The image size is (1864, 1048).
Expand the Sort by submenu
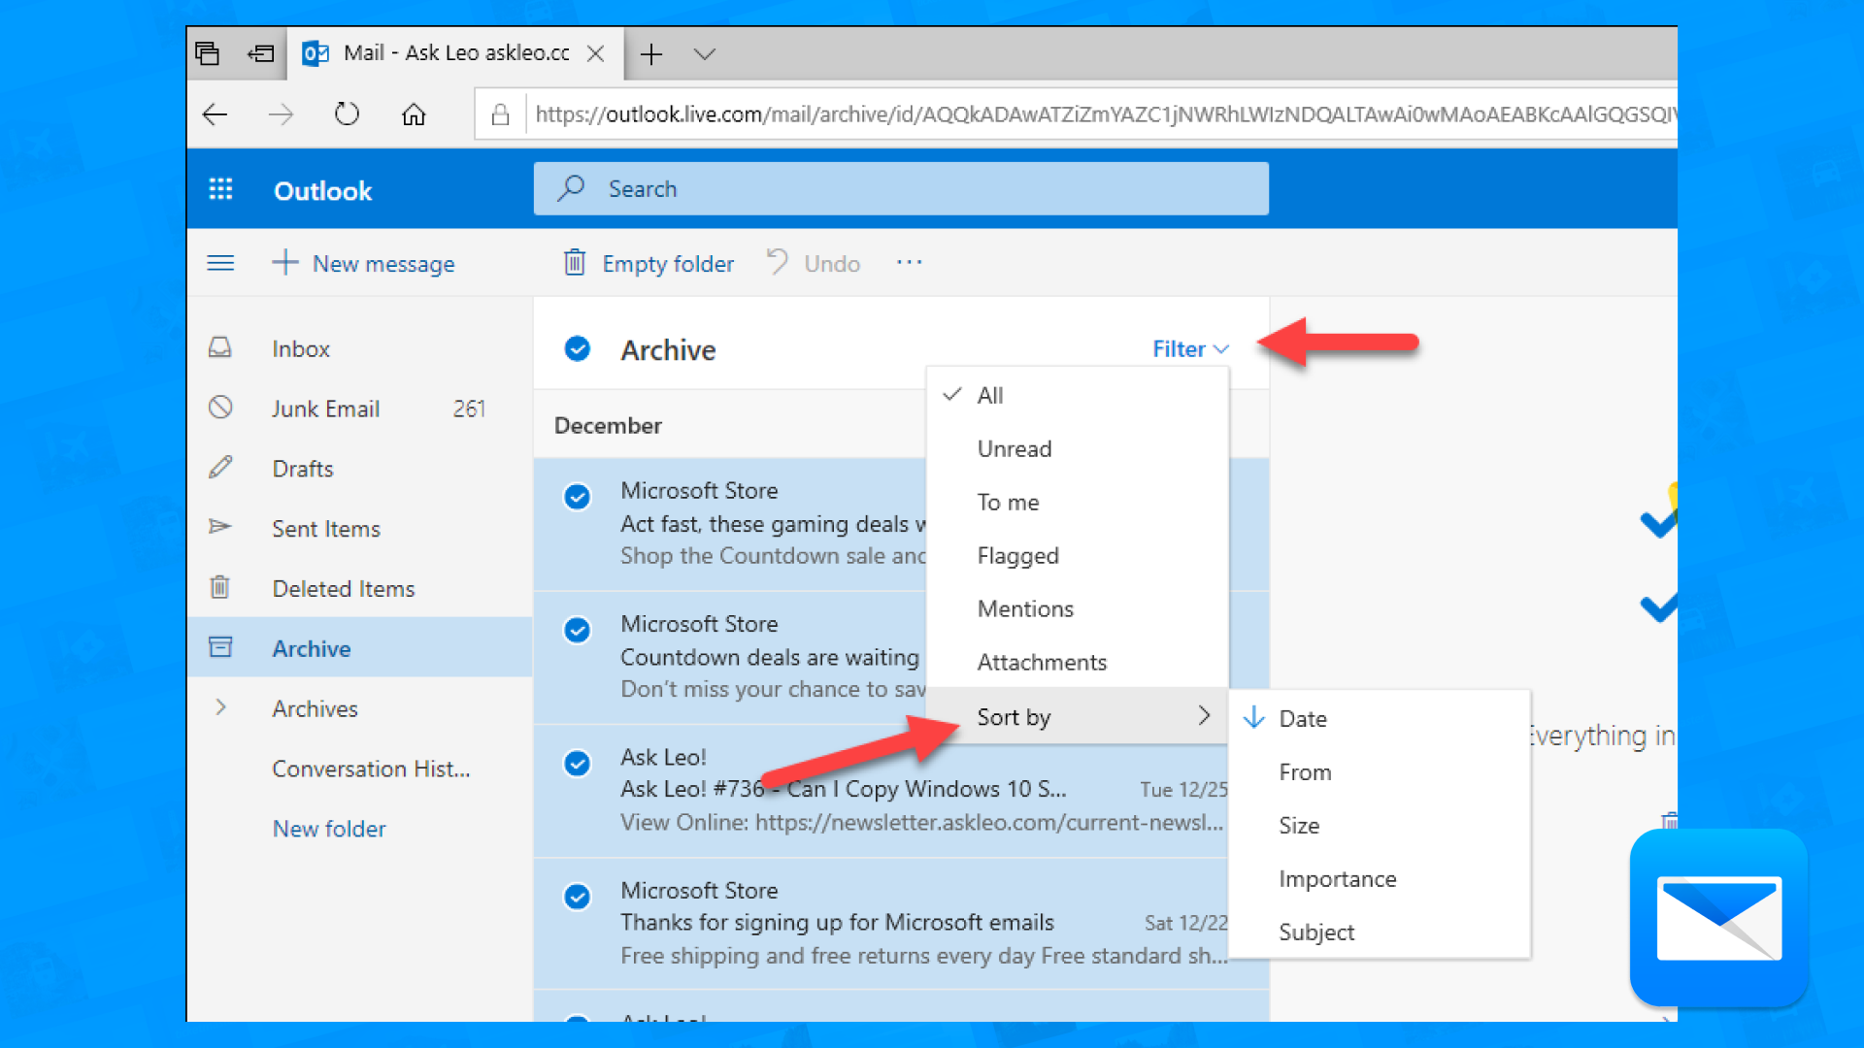pyautogui.click(x=1014, y=717)
